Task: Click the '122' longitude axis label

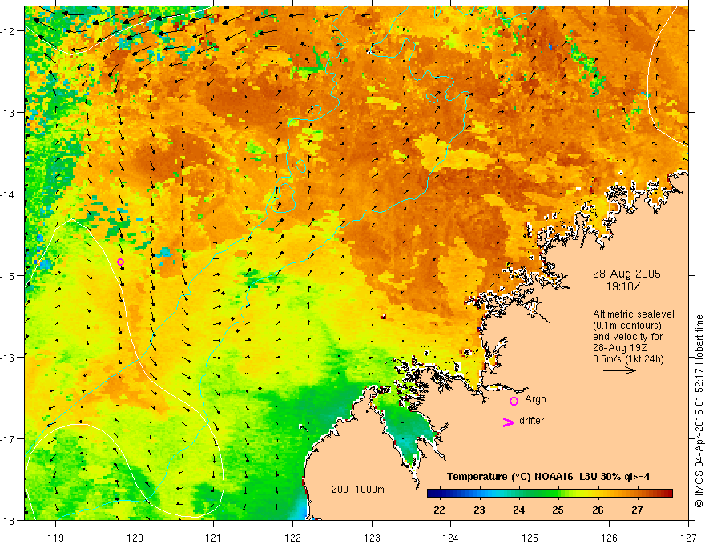Action: (292, 538)
